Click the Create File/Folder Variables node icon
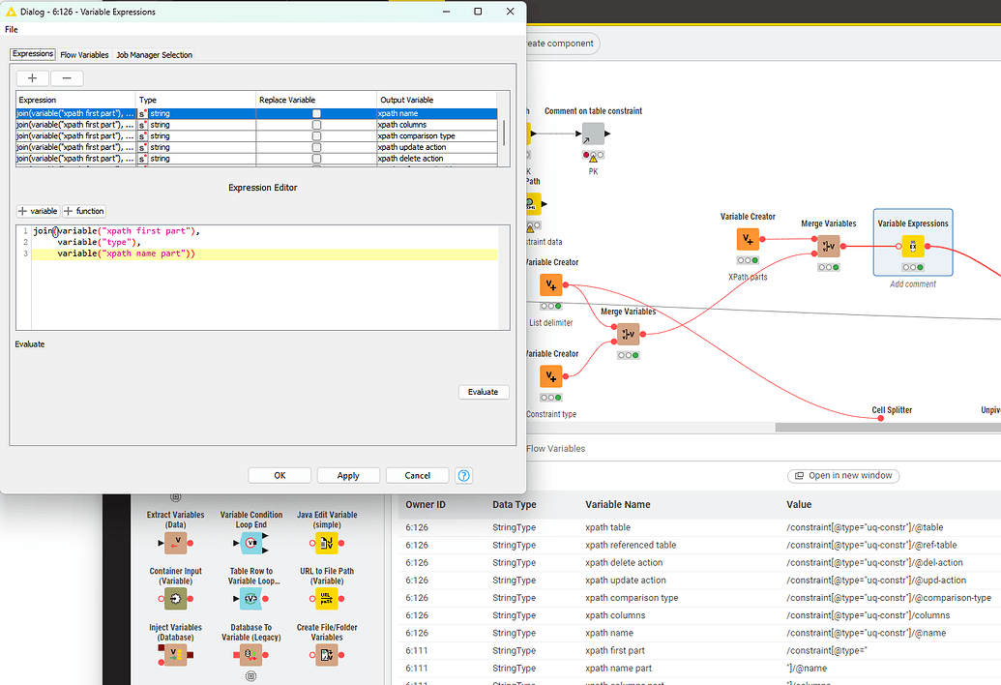This screenshot has width=1001, height=685. coord(327,655)
